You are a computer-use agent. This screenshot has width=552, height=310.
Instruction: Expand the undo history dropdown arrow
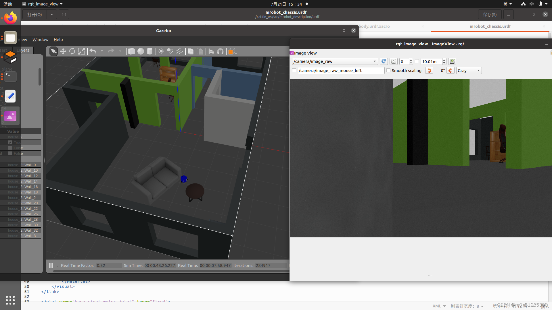[102, 51]
